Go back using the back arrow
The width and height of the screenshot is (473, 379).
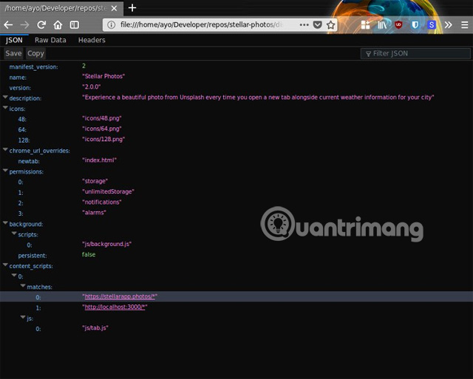pos(8,24)
